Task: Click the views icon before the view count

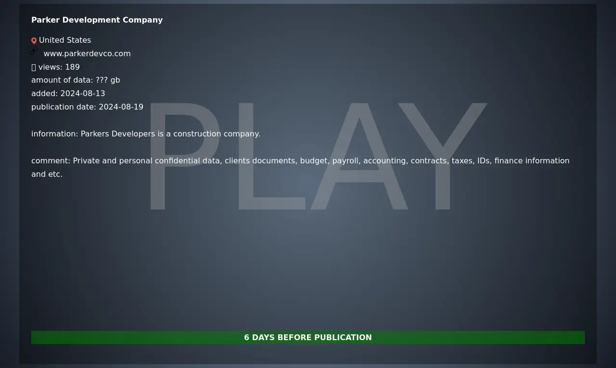Action: pyautogui.click(x=34, y=67)
